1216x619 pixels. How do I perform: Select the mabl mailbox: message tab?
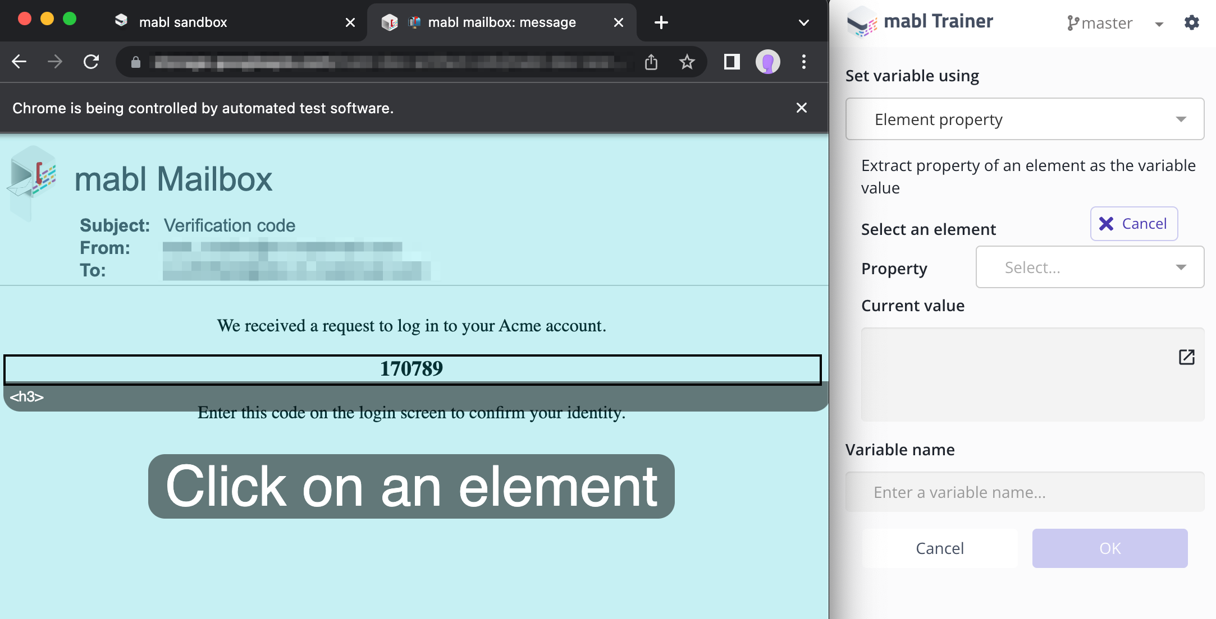pyautogui.click(x=501, y=22)
